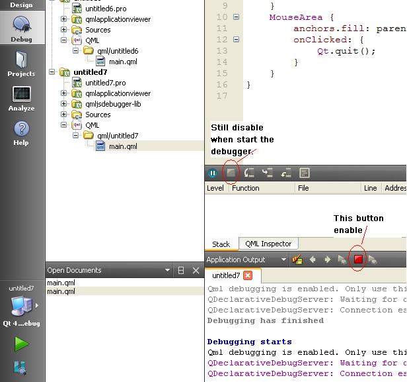Collapse the qml/untitled6 folder
407x382 pixels.
[75, 51]
